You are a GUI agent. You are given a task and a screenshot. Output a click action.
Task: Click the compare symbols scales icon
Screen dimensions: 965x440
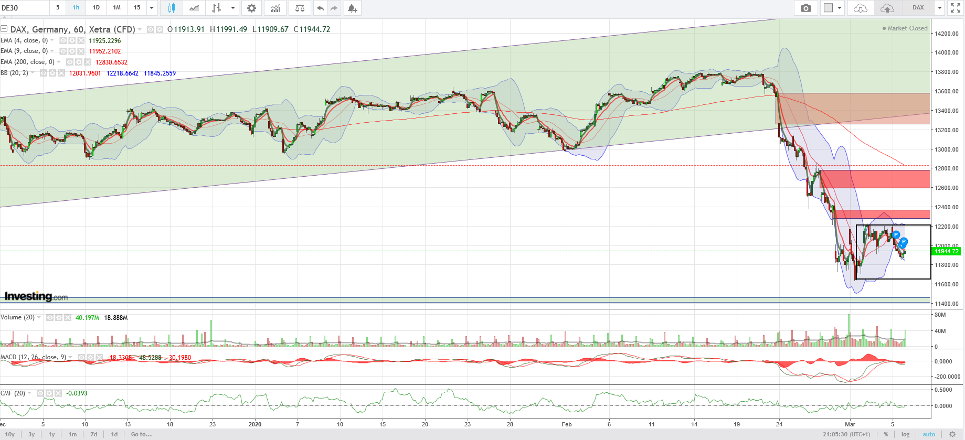point(300,8)
